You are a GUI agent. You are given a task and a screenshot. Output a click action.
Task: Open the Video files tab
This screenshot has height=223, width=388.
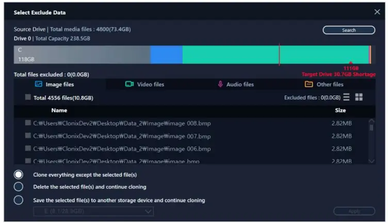pyautogui.click(x=151, y=84)
